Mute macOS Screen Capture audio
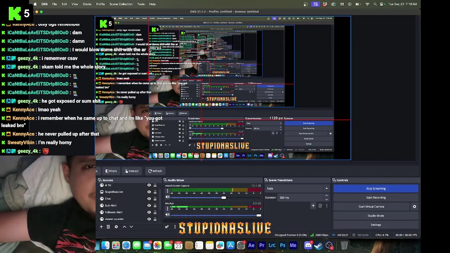 tap(167, 197)
